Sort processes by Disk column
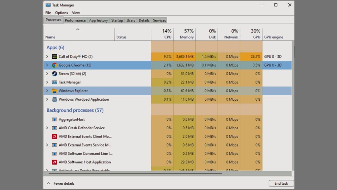The image size is (337, 190). pos(207,34)
